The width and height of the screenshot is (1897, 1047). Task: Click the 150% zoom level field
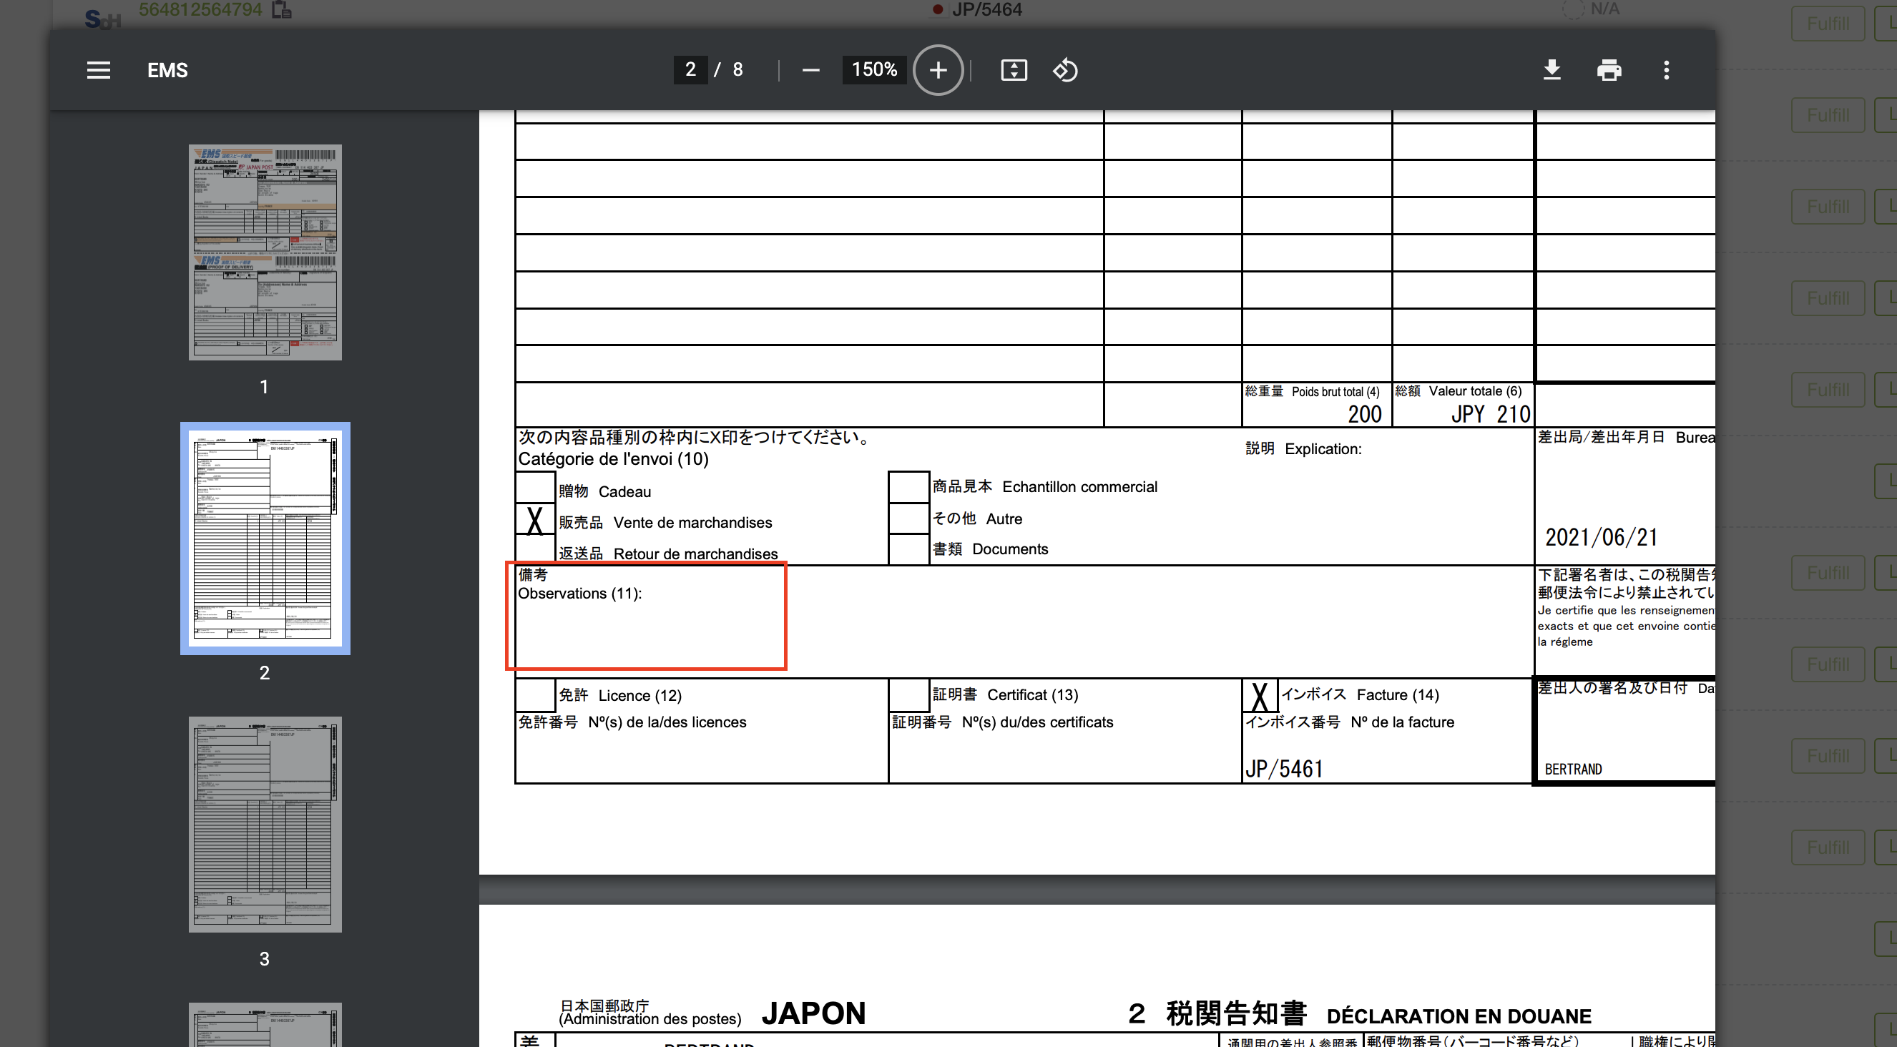874,69
